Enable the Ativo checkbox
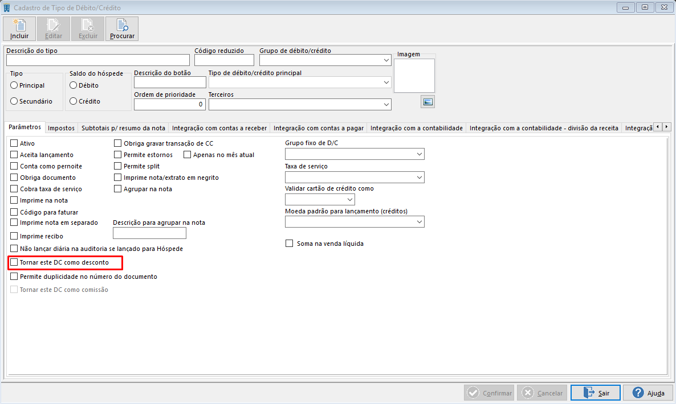Image resolution: width=676 pixels, height=404 pixels. pos(14,143)
